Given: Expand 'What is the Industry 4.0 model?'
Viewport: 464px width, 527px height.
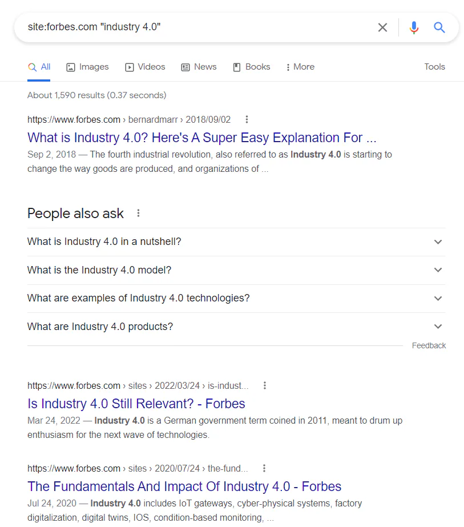Looking at the screenshot, I should point(236,270).
